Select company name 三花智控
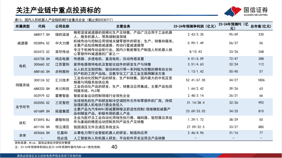This screenshot has width=282, height=158. (x=62, y=103)
